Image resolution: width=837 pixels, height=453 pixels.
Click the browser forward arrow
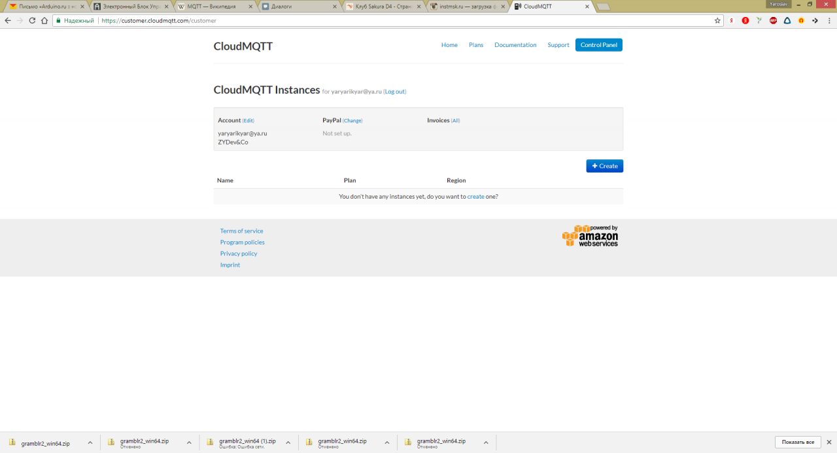pyautogui.click(x=20, y=20)
